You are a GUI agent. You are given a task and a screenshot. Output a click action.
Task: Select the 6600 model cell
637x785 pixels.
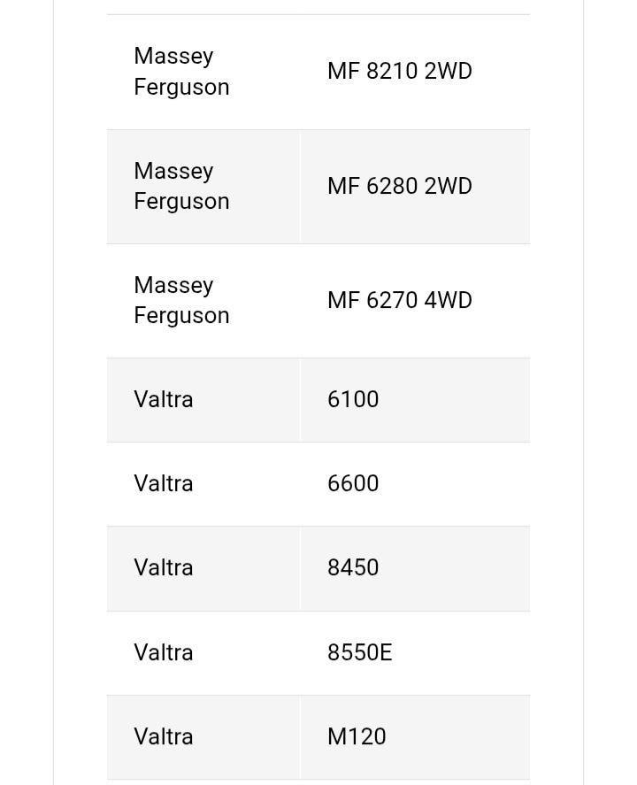point(353,483)
